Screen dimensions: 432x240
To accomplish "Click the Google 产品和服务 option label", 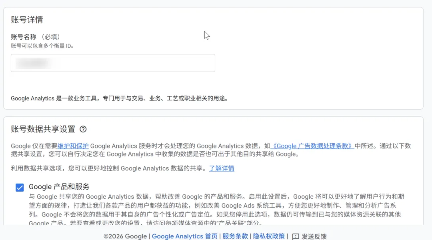I will [59, 187].
